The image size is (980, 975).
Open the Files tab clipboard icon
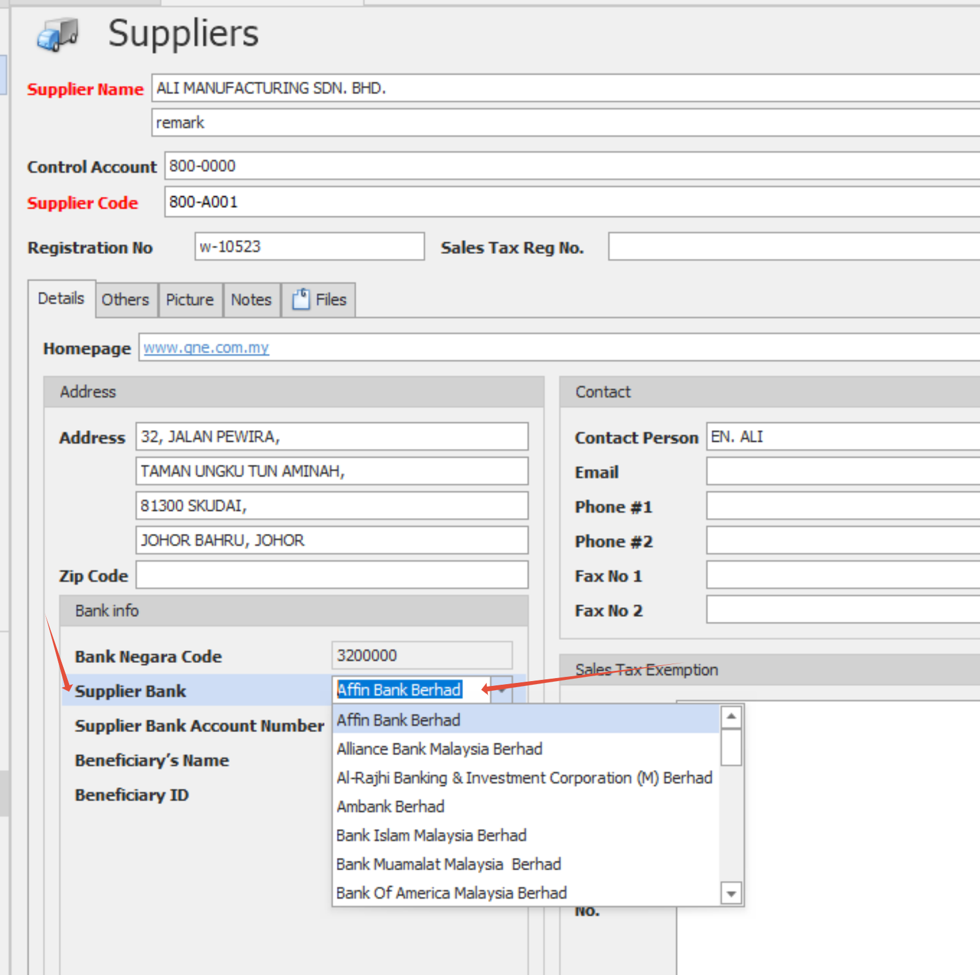301,299
